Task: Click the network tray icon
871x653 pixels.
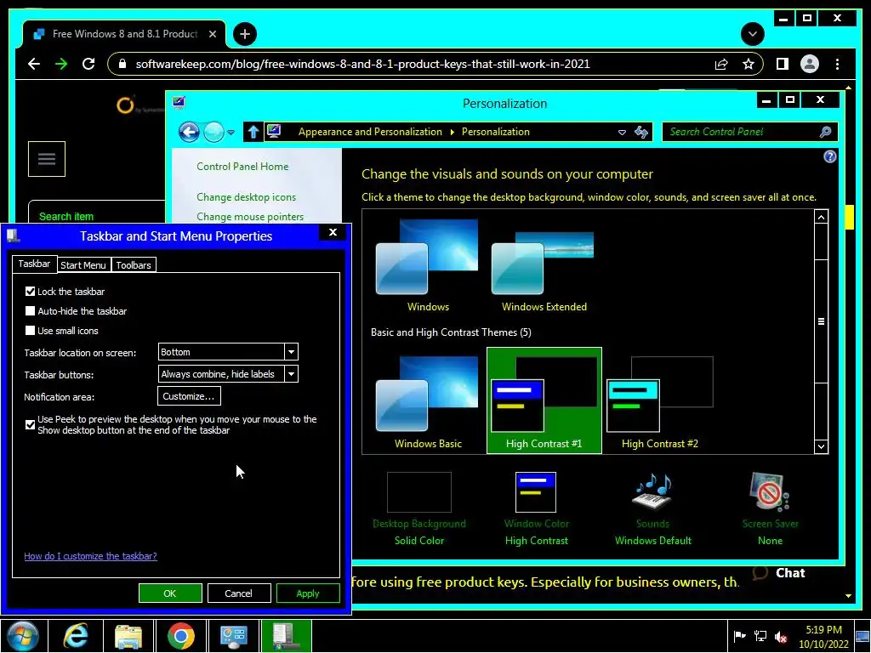Action: [760, 636]
